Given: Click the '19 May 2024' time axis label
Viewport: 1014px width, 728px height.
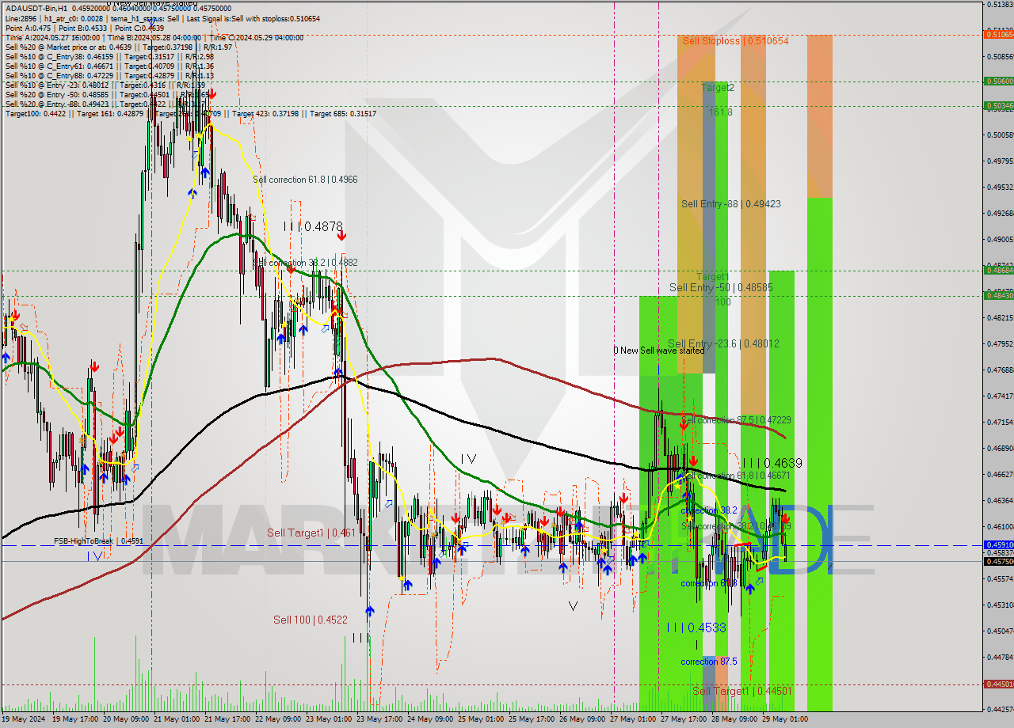Looking at the screenshot, I should tap(25, 719).
